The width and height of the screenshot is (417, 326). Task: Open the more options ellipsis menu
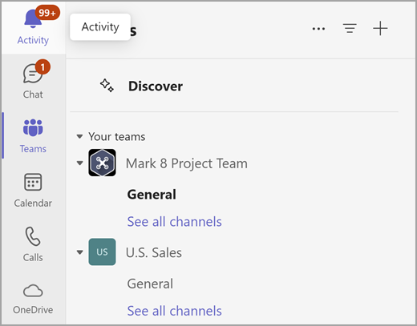[x=318, y=28]
